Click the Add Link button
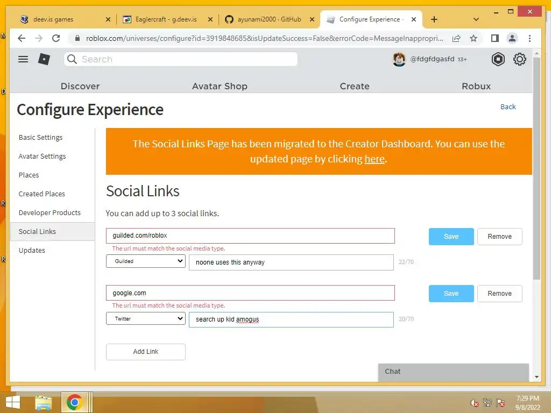Viewport: 551px width, 413px height. [x=145, y=352]
